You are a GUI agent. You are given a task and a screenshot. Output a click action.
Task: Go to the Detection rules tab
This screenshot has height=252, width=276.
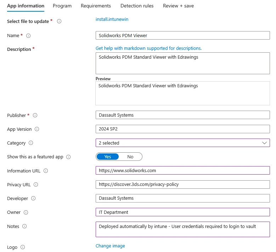pos(137,6)
